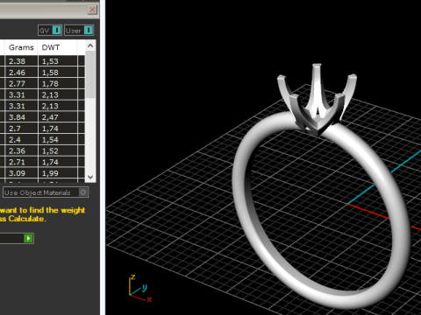
Task: Toggle the User switch
Action: pyautogui.click(x=79, y=31)
